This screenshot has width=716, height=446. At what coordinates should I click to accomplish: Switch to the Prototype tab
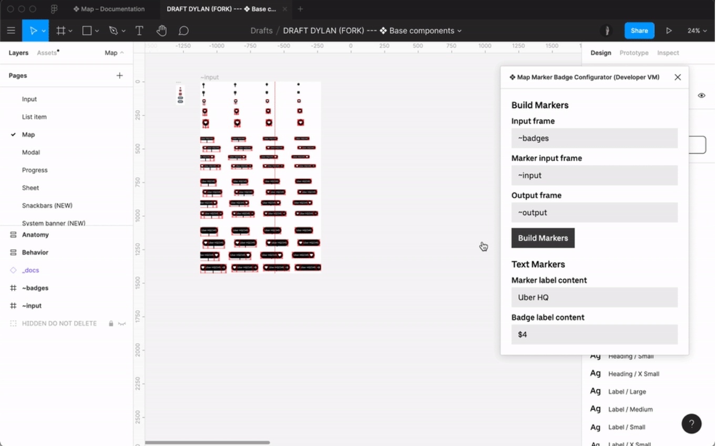633,53
